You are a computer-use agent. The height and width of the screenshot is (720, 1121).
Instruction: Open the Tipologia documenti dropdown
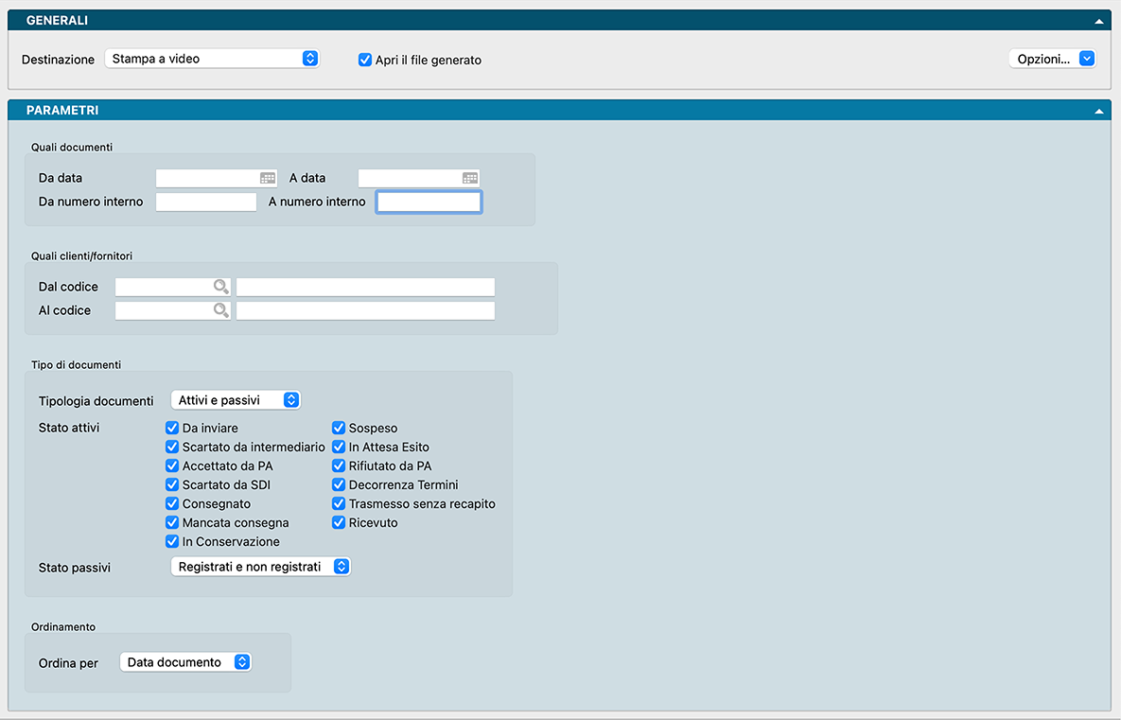click(x=236, y=400)
